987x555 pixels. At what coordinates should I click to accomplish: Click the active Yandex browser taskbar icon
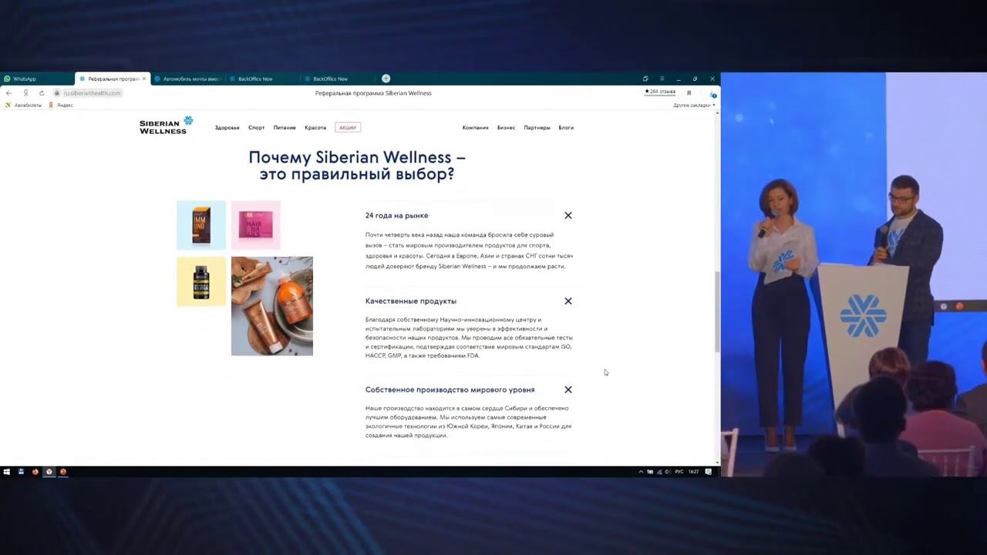[x=49, y=472]
